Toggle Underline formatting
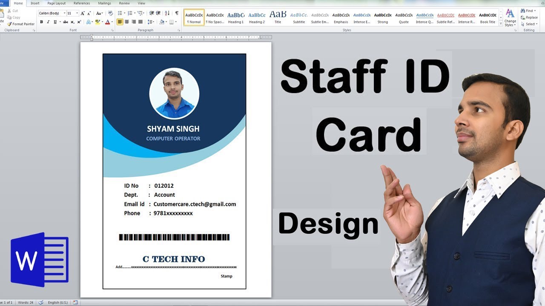545x306 pixels. [55, 22]
